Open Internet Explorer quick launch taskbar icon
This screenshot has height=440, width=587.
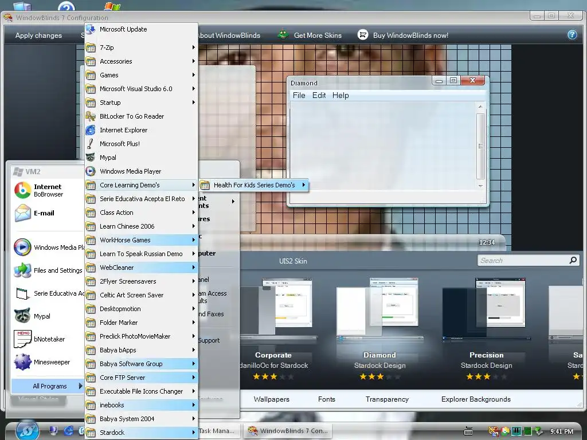point(69,431)
